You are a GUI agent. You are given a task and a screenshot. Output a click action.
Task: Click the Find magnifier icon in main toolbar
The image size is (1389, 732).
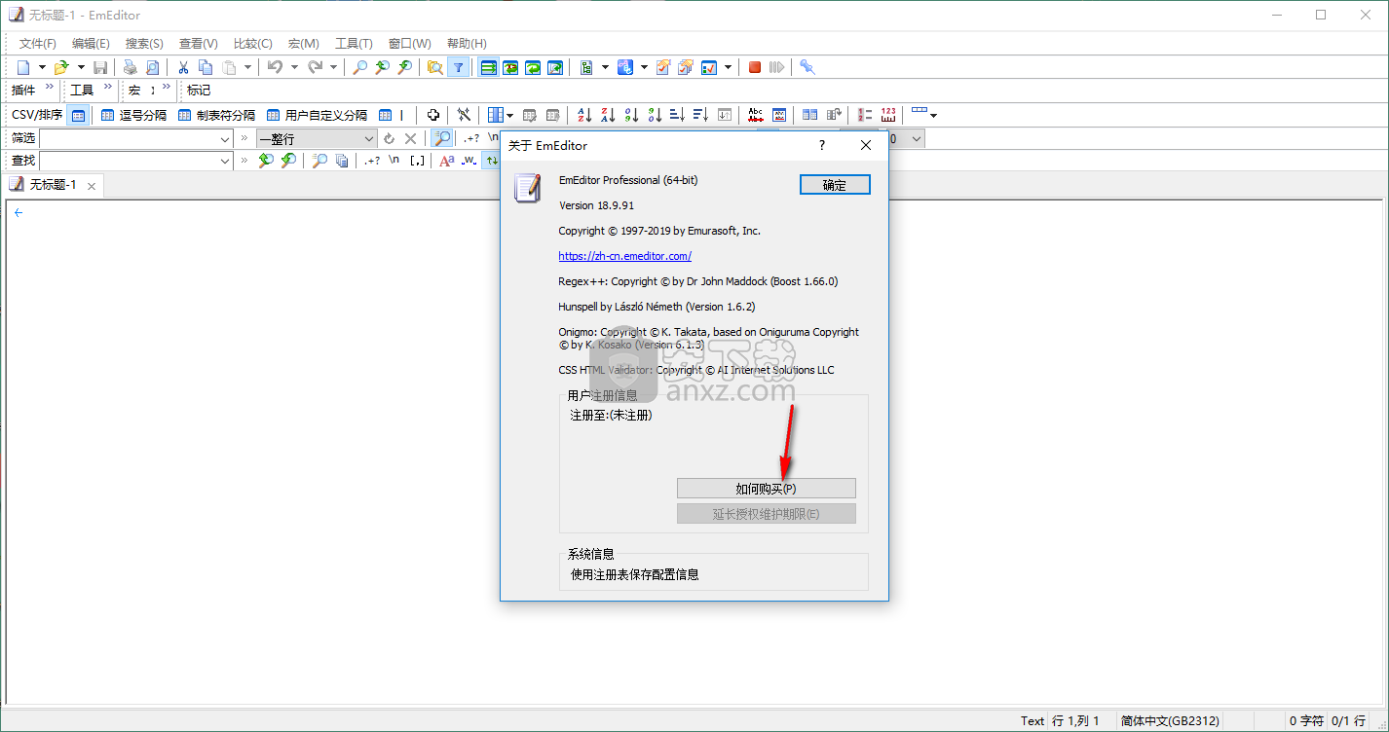point(359,67)
